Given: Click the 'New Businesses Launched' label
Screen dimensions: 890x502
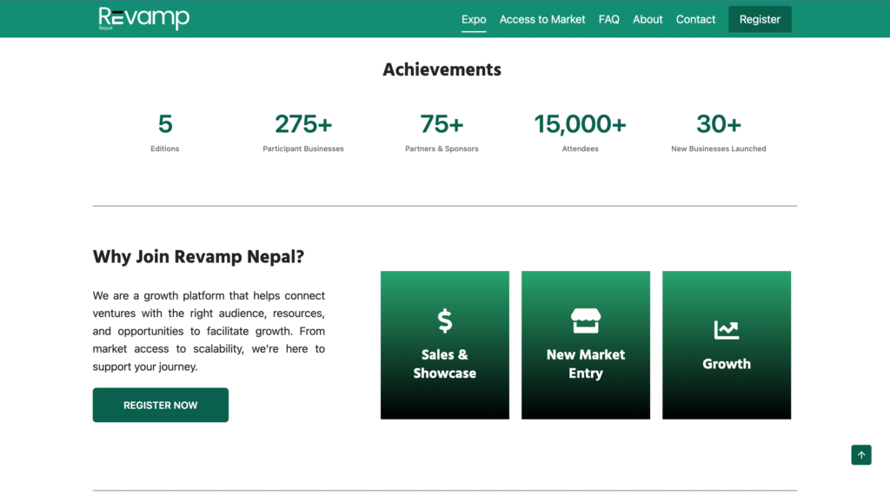Looking at the screenshot, I should [x=719, y=149].
